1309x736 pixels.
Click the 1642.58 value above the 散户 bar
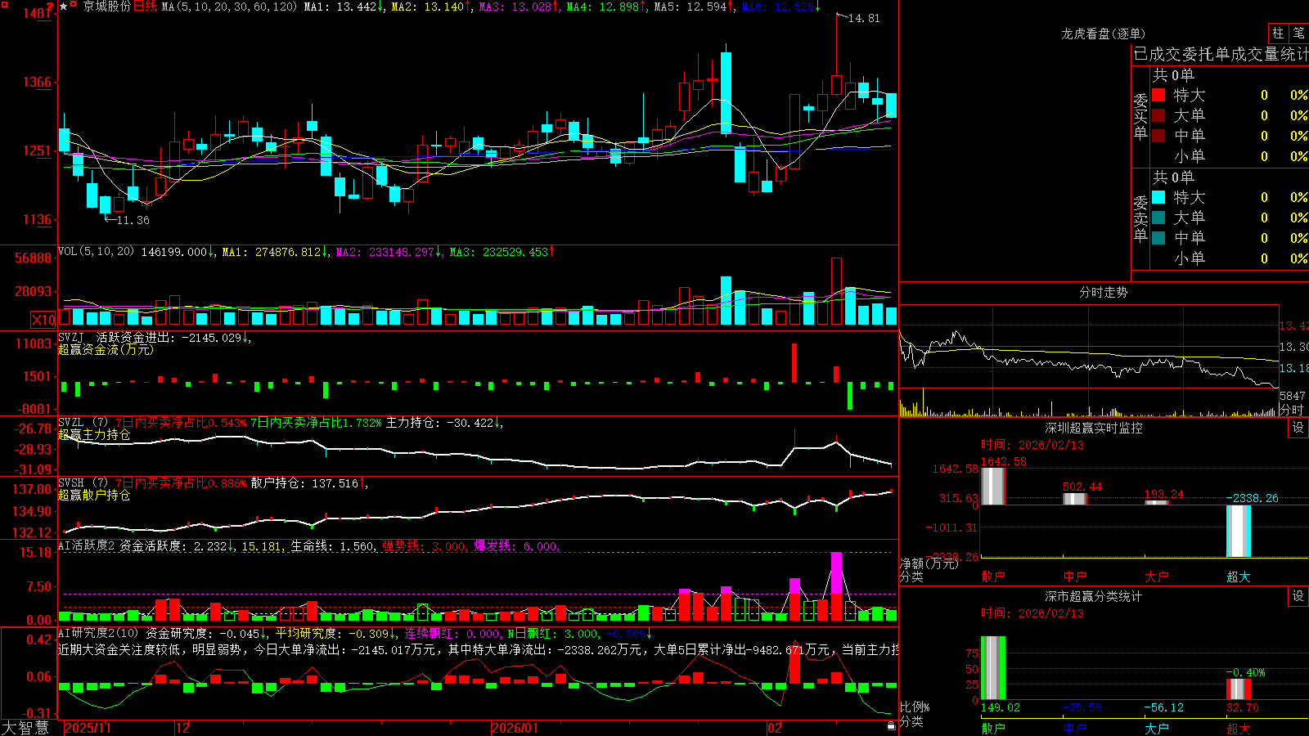coord(1003,461)
